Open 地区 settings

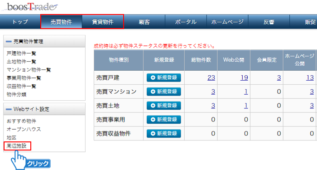click(x=11, y=138)
